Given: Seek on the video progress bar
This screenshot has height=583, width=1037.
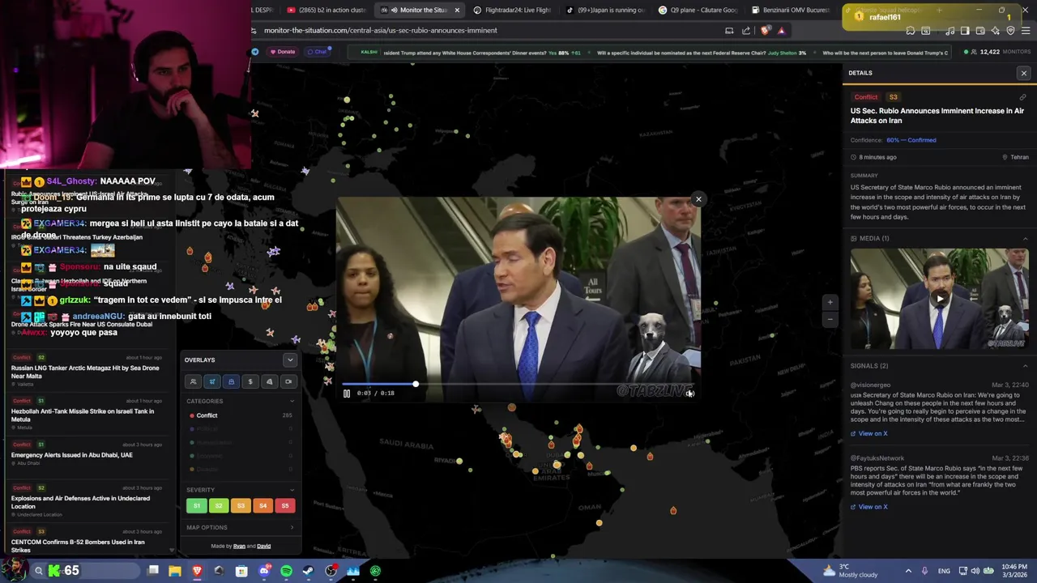Looking at the screenshot, I should [x=518, y=384].
